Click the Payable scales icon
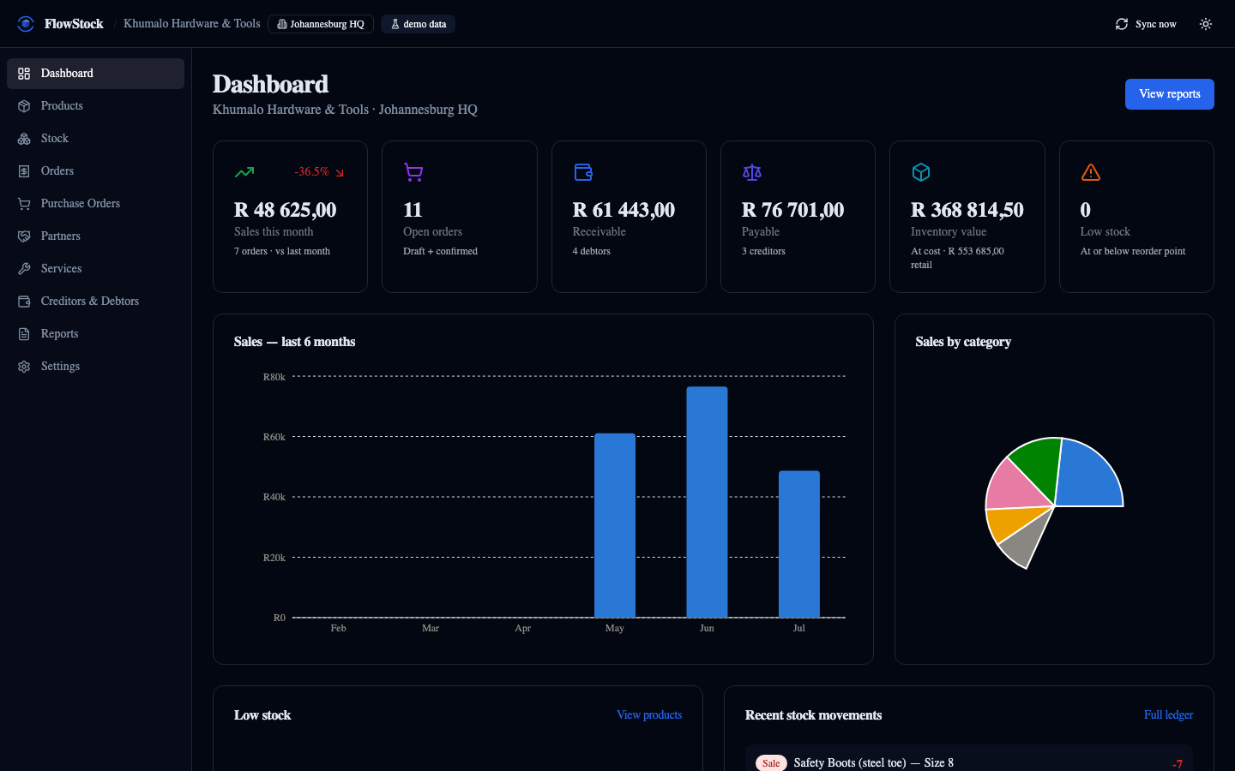 click(752, 172)
